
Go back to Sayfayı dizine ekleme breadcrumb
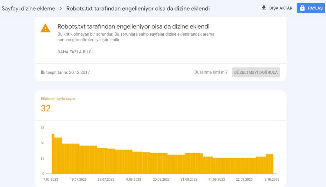[x=28, y=9]
